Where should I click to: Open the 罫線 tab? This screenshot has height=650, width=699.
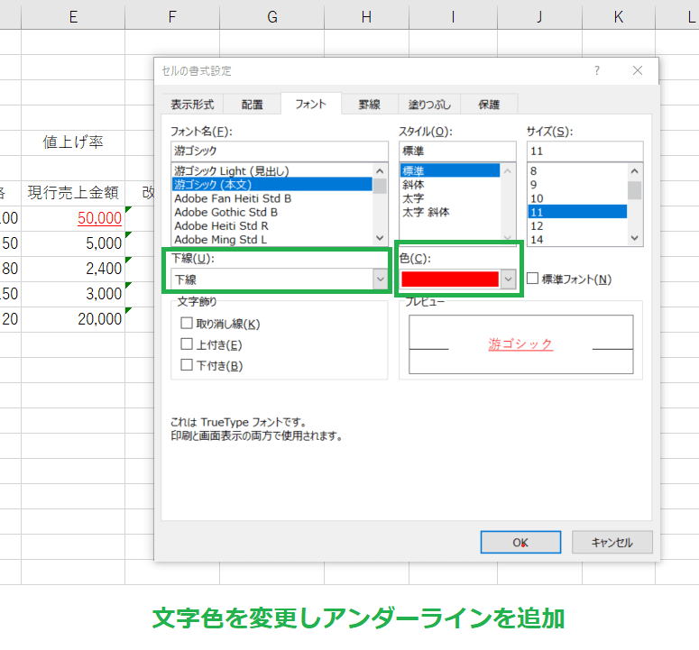pyautogui.click(x=369, y=105)
